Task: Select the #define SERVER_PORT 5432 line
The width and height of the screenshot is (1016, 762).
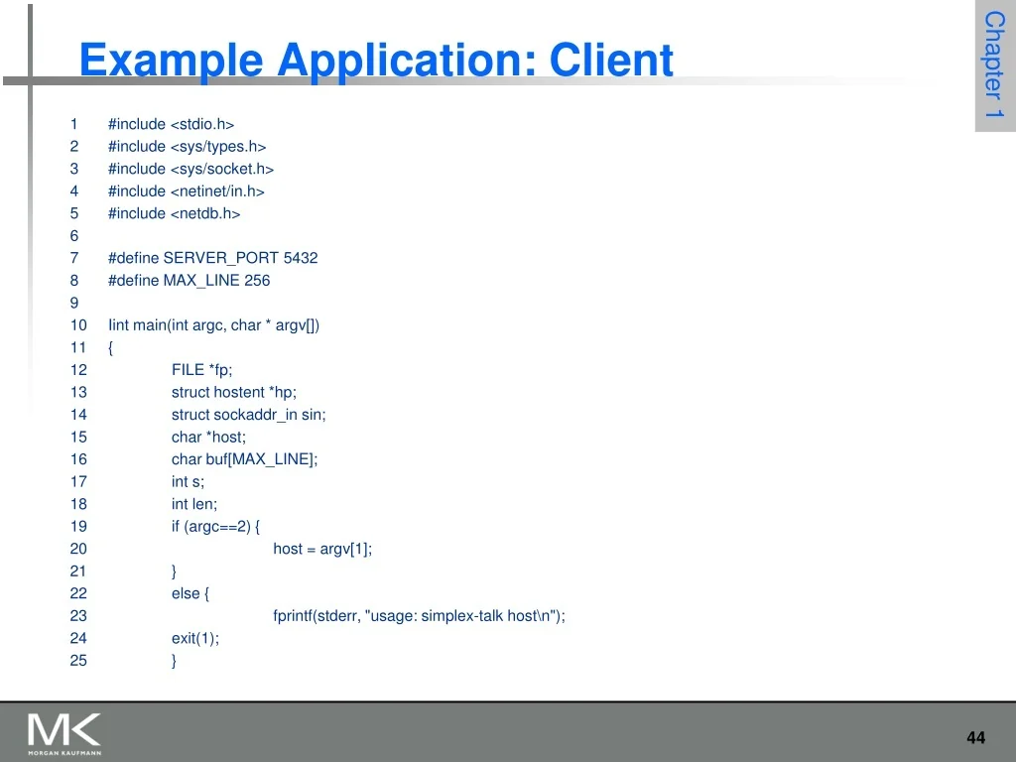Action: pos(212,258)
